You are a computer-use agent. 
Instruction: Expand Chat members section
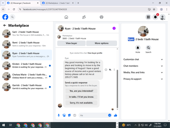pyautogui.click(x=143, y=66)
